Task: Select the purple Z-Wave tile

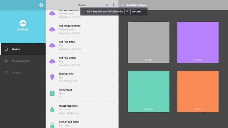Action: click(198, 42)
